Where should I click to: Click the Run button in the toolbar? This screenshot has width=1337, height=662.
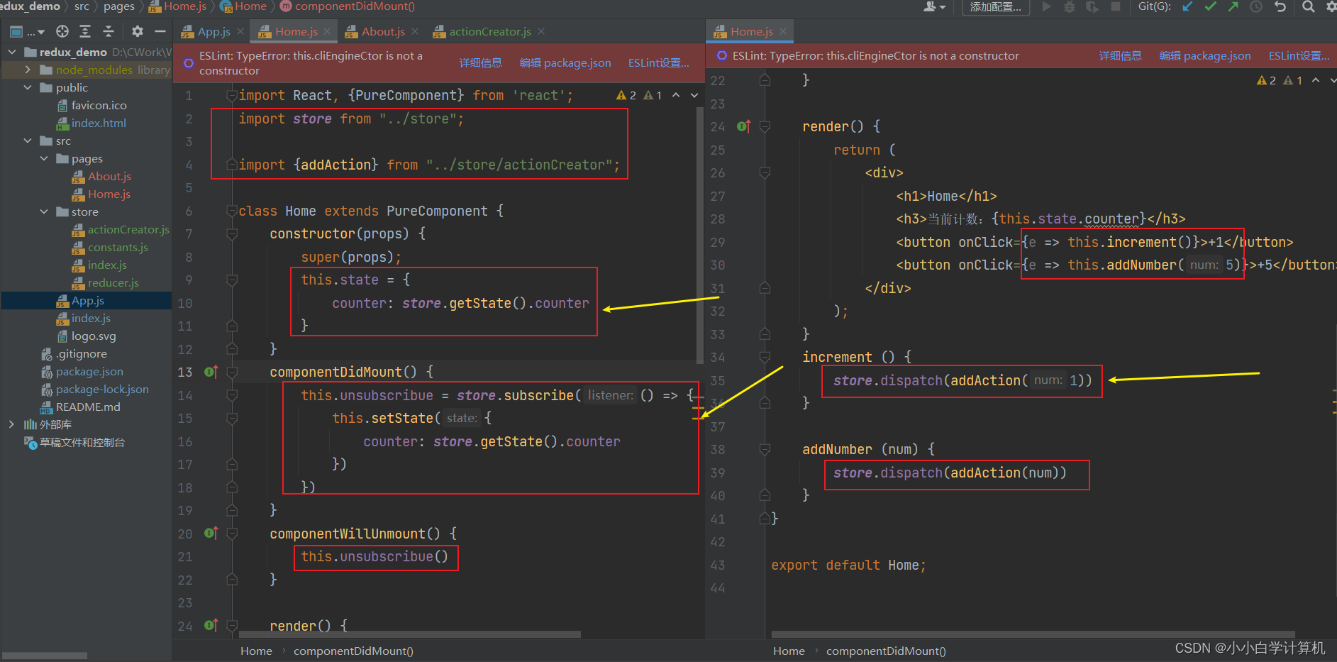1046,6
